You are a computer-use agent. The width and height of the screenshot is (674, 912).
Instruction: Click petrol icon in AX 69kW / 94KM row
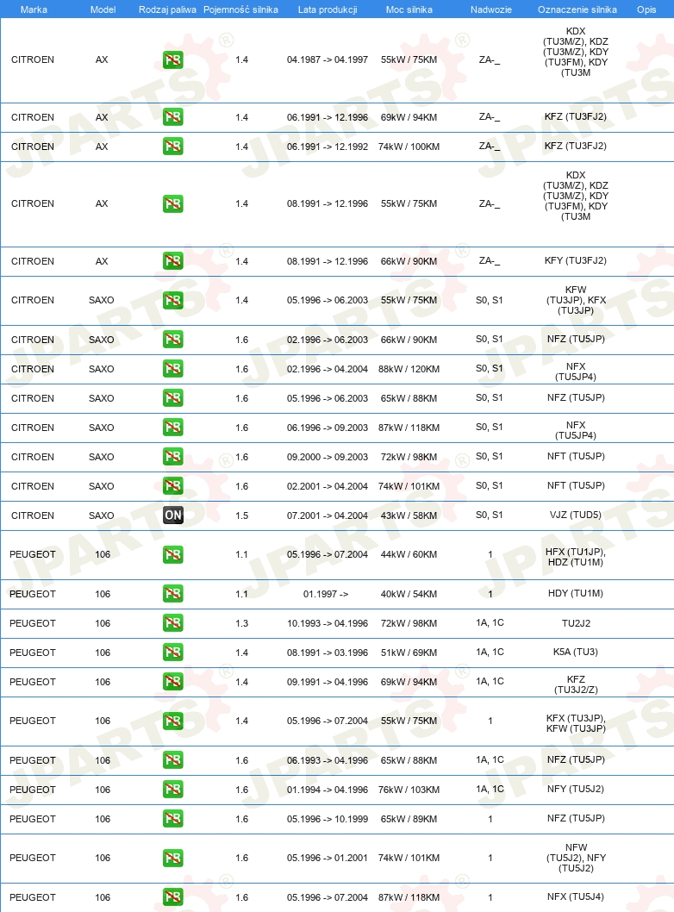pos(172,117)
